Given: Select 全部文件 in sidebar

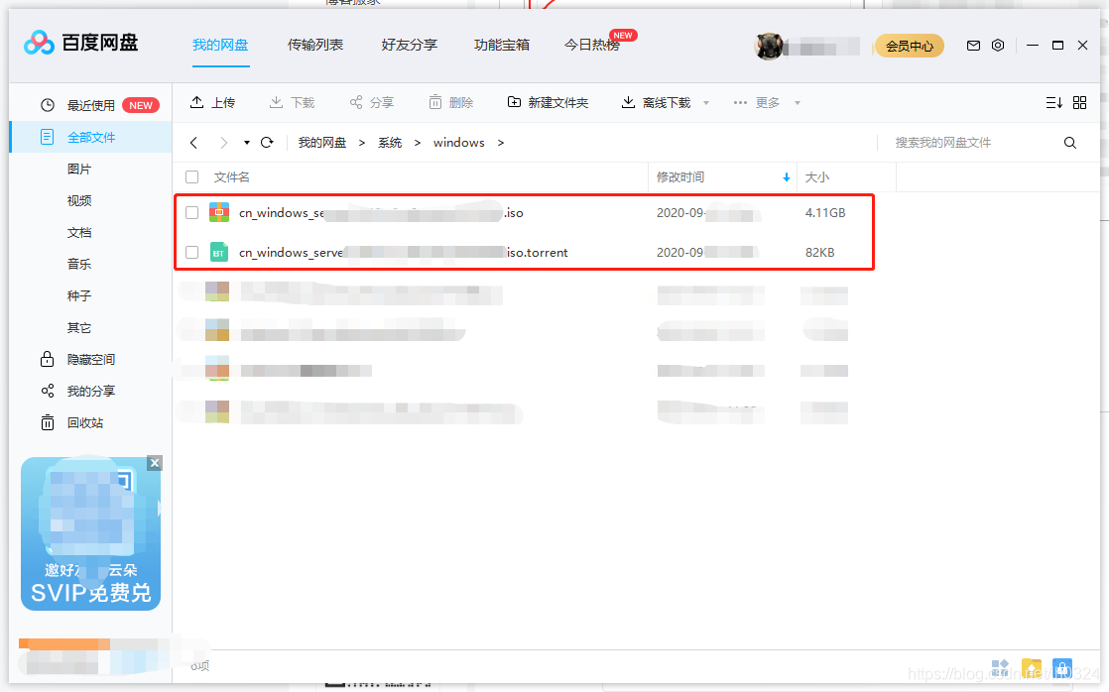Looking at the screenshot, I should pos(91,137).
